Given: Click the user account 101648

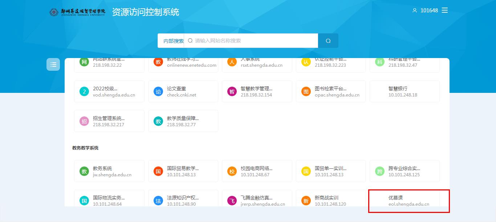Looking at the screenshot, I should pos(425,11).
